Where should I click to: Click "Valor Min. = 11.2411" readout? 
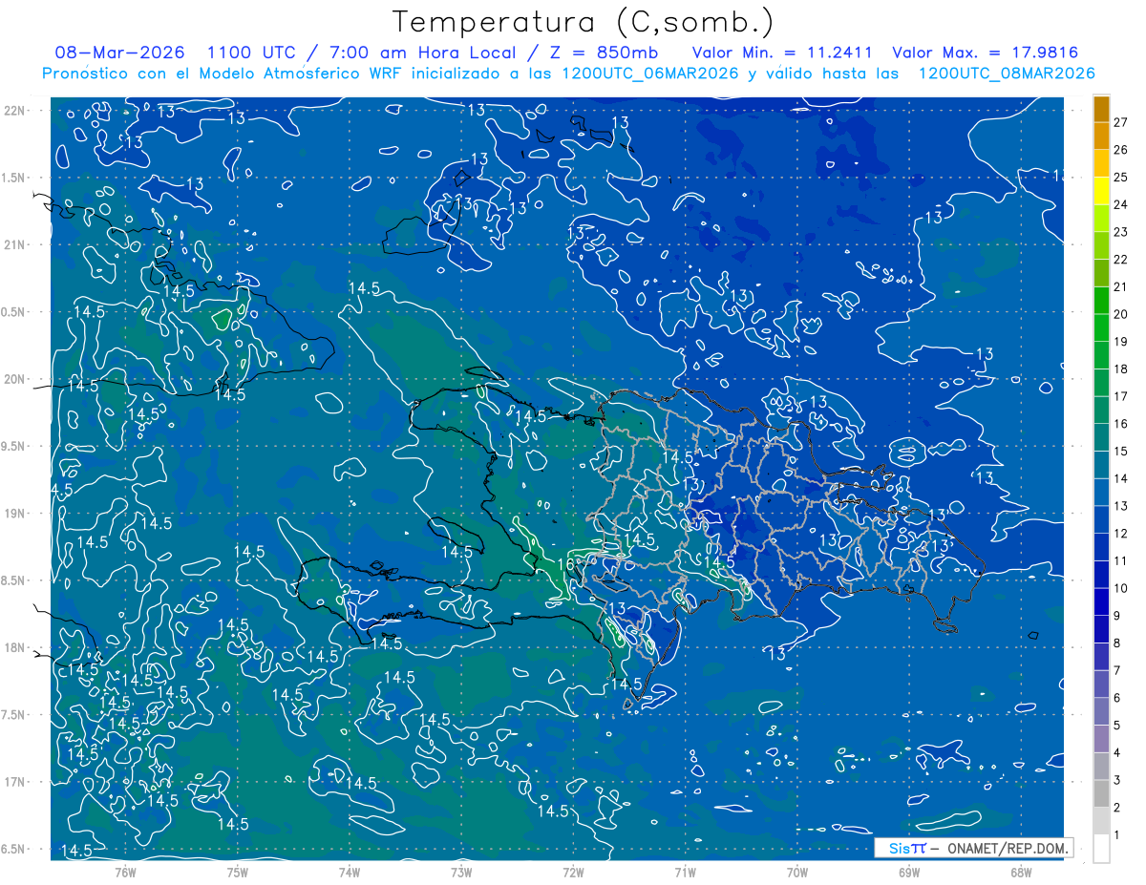coord(782,53)
